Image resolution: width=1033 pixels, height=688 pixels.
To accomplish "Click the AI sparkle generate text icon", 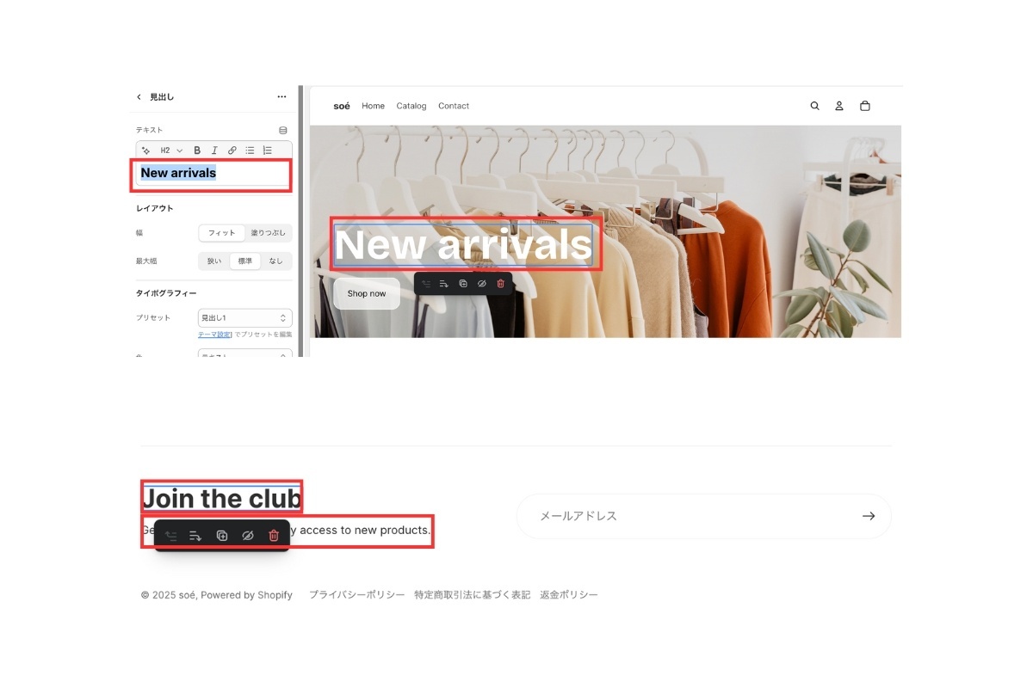I will point(145,150).
